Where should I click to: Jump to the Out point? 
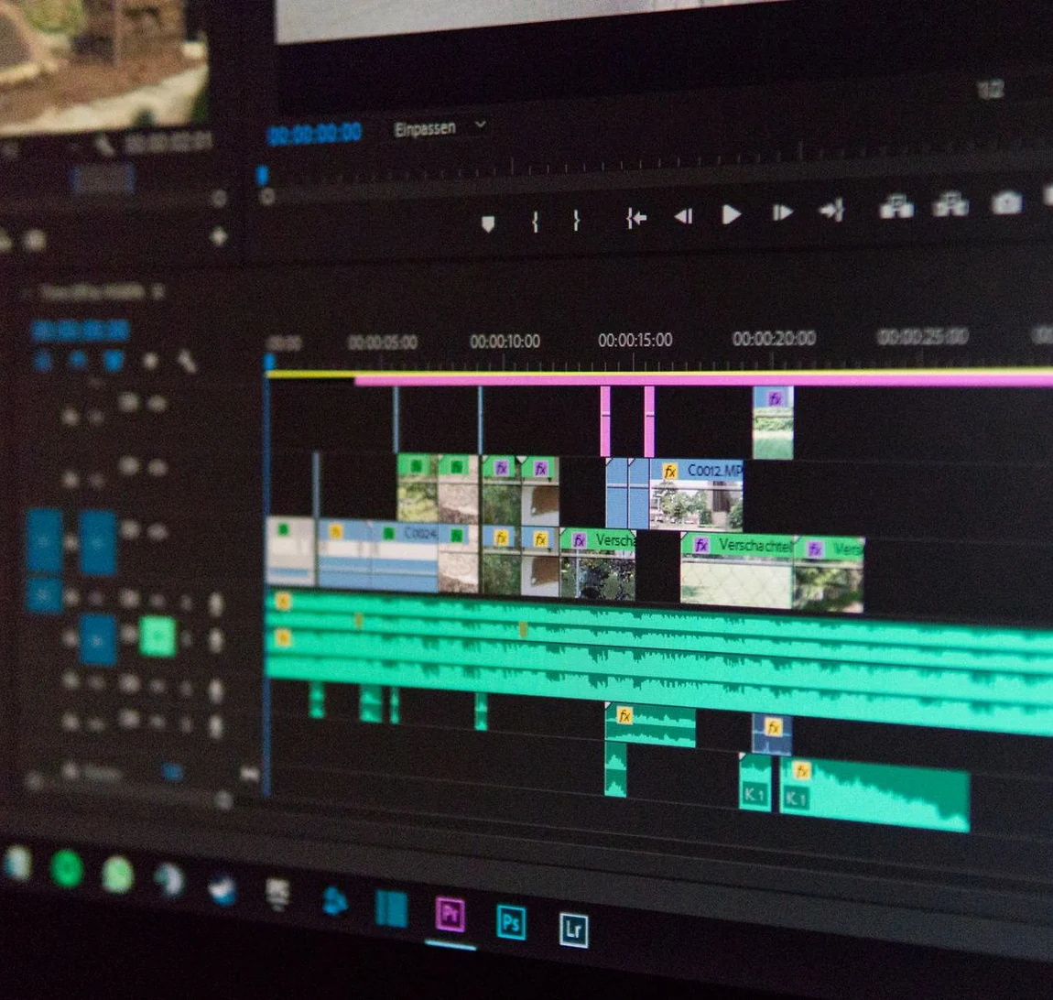(x=831, y=212)
